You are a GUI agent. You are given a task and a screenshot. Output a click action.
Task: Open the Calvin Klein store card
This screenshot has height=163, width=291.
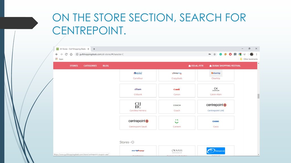(x=216, y=91)
